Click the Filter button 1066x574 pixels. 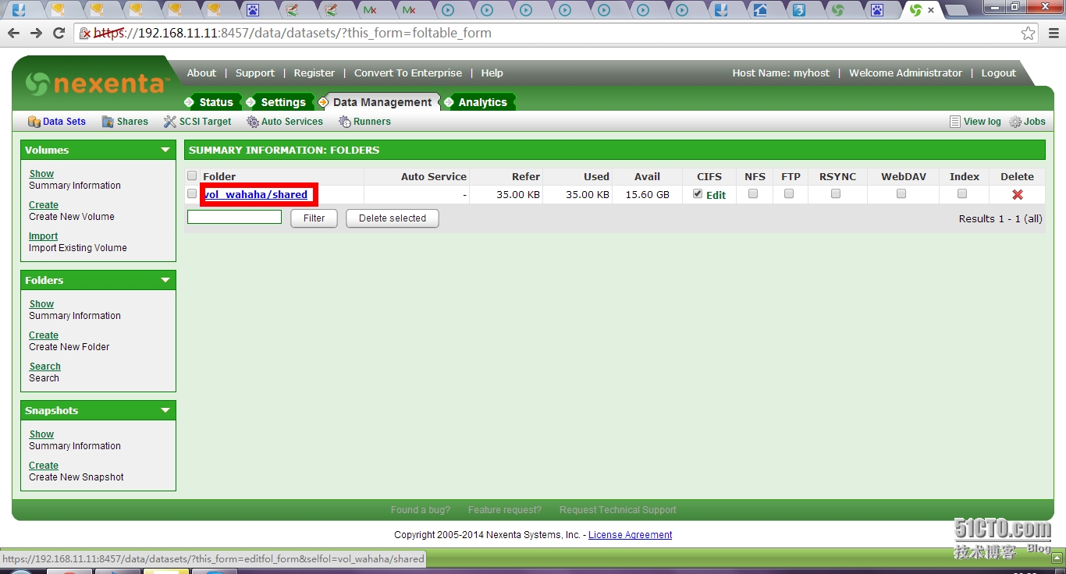pos(314,218)
